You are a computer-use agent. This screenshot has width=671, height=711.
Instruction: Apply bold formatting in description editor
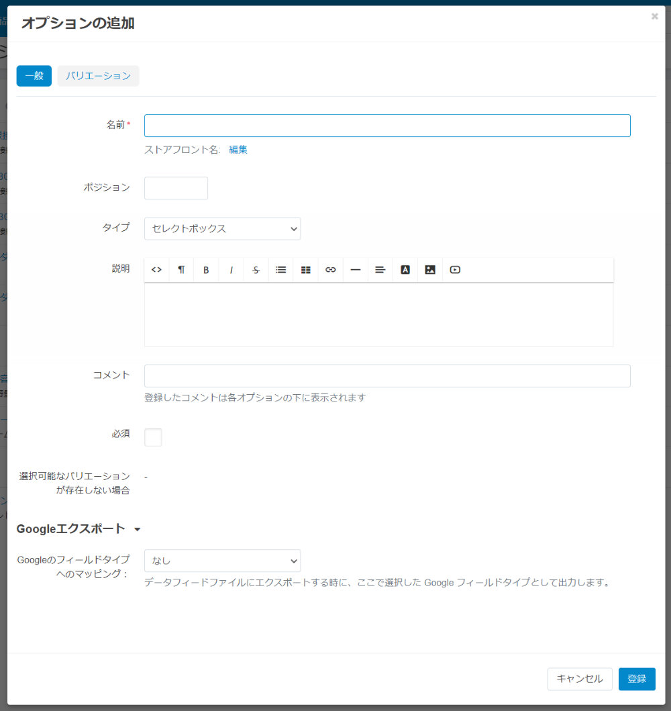click(x=206, y=270)
